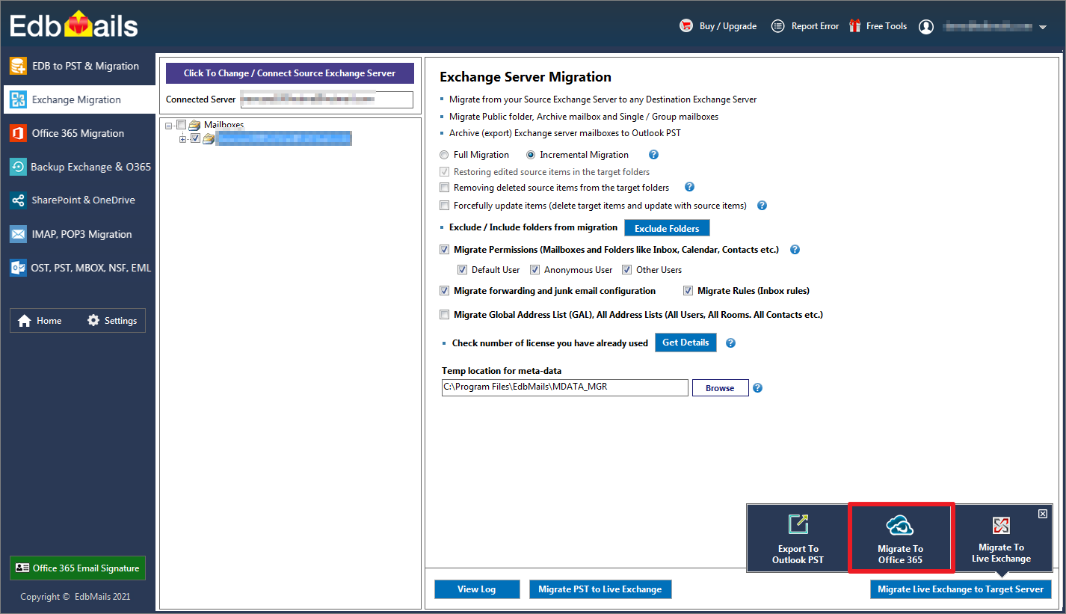The height and width of the screenshot is (614, 1066).
Task: Click the Temp location path field
Action: [565, 387]
